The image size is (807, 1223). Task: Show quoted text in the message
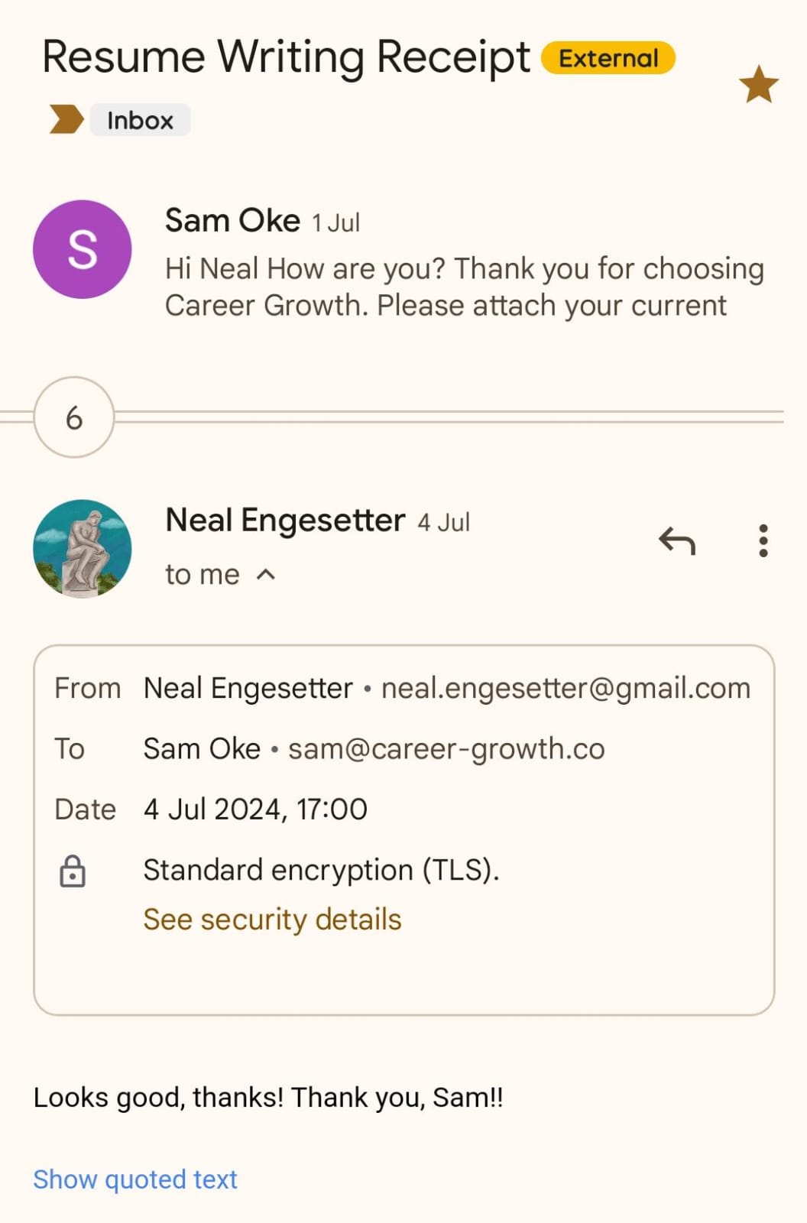(x=135, y=1179)
